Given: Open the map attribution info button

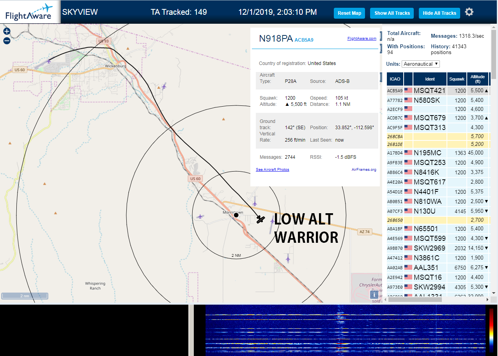Looking at the screenshot, I should coord(374,295).
